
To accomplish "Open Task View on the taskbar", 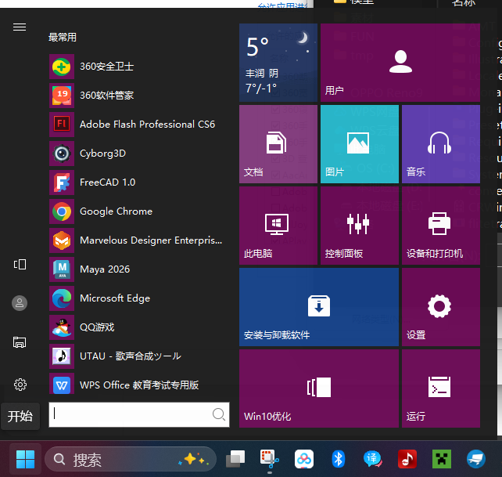I will (x=235, y=459).
